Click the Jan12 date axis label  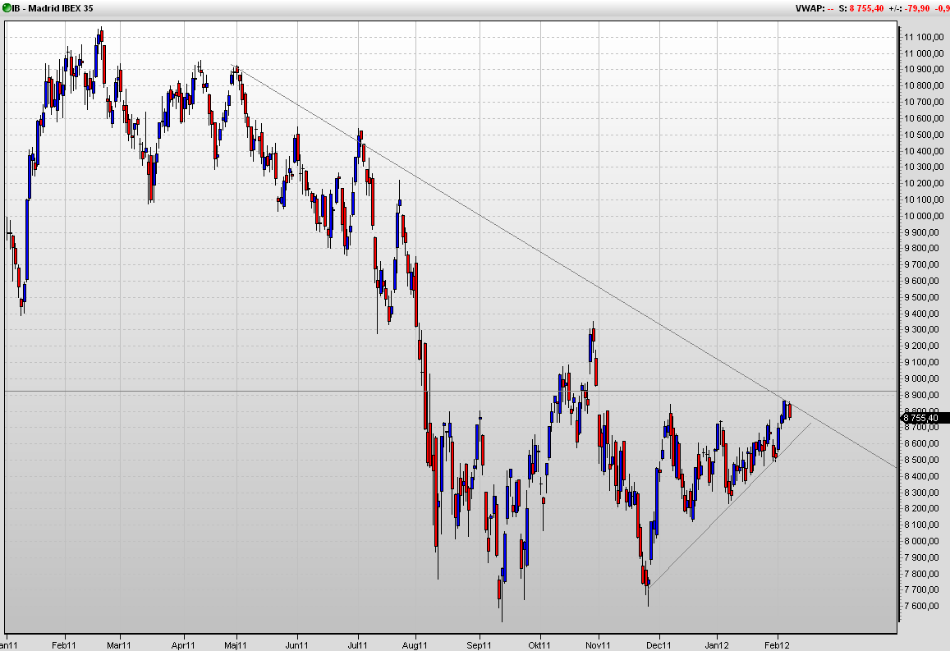[717, 645]
